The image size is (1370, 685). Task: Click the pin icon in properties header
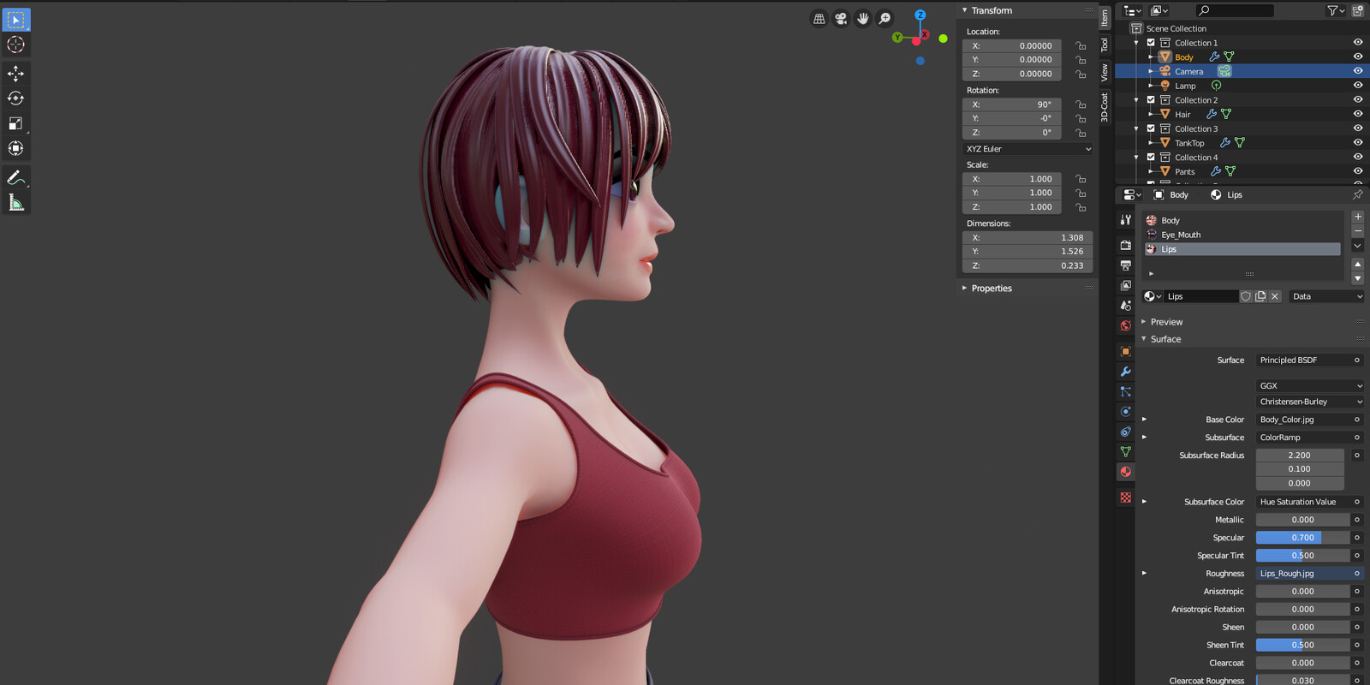point(1357,194)
